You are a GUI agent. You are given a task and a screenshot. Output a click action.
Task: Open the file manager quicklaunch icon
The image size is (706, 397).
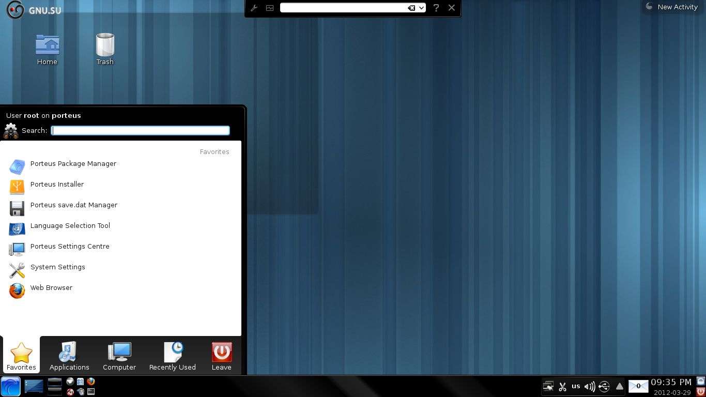coord(80,381)
